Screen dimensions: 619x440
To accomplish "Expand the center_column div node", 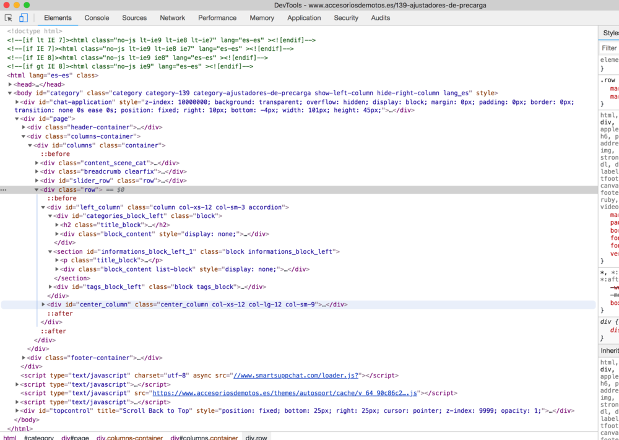I will tap(43, 304).
